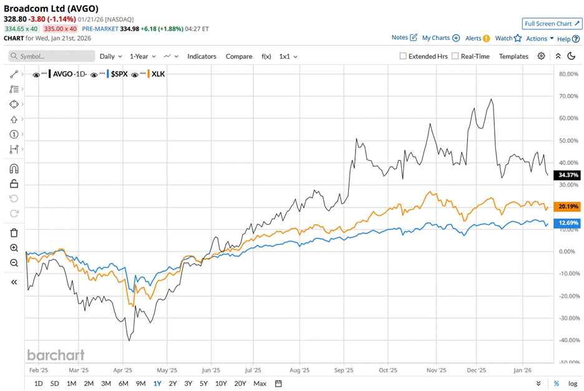Enable the Real-Time checkbox

point(455,56)
